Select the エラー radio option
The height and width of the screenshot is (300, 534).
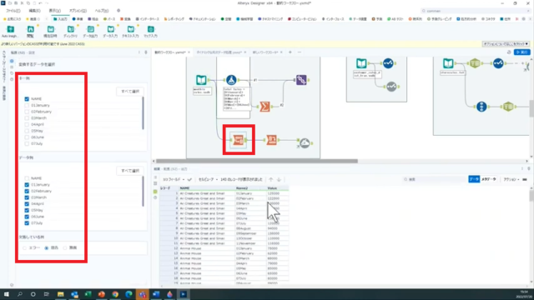24,248
